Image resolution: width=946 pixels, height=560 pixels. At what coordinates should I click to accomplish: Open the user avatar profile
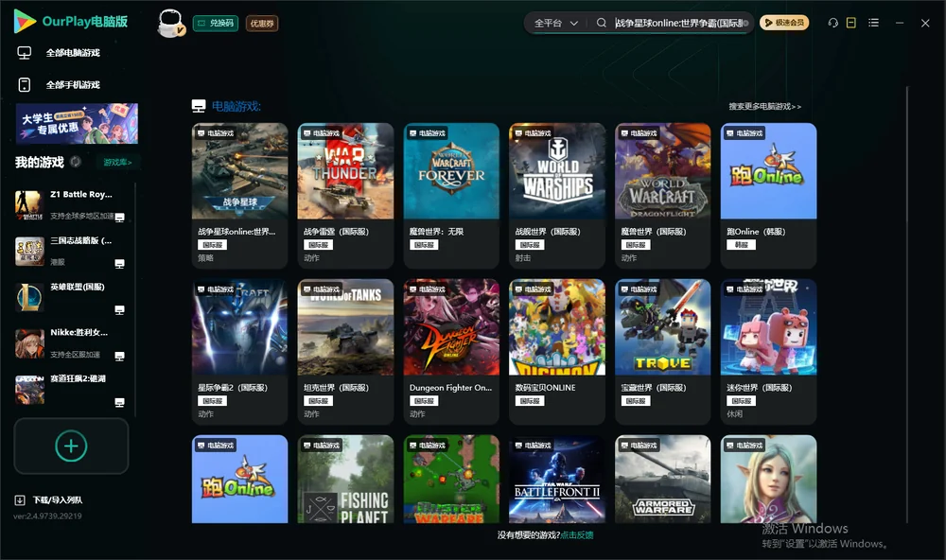click(x=170, y=23)
